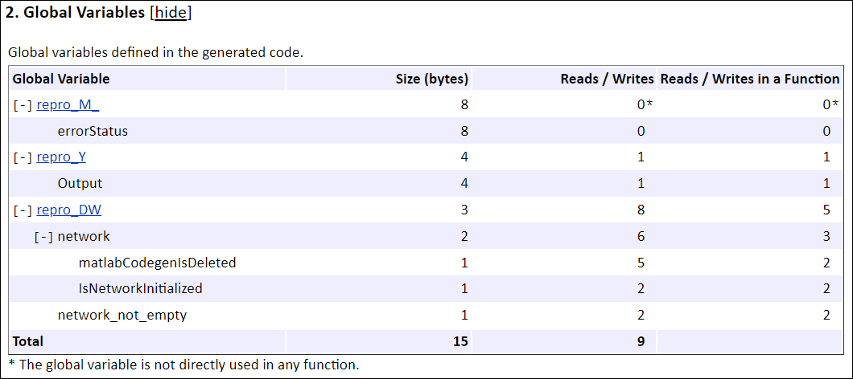Viewport: 853px width, 379px height.
Task: Click the Size (bytes) column header
Action: point(432,79)
